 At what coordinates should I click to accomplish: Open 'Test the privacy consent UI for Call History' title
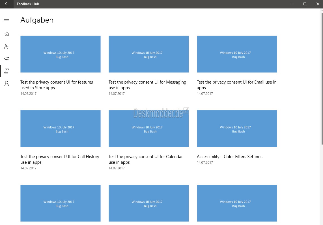(x=60, y=160)
